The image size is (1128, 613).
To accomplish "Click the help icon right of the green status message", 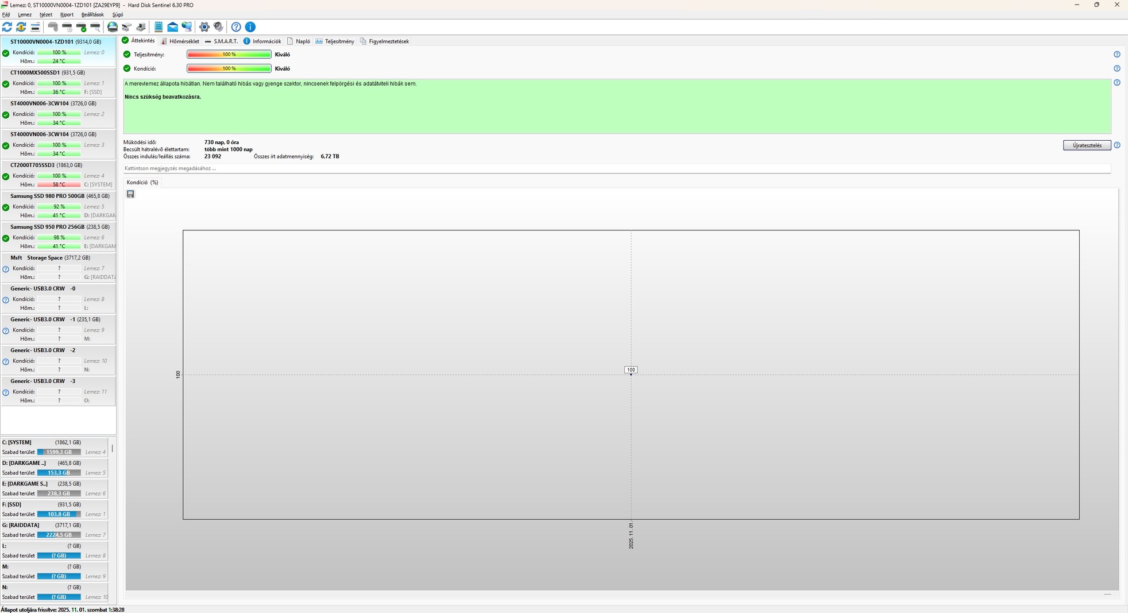I will pos(1117,83).
